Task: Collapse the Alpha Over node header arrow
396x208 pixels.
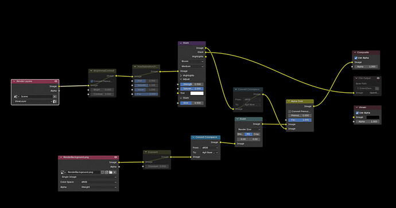Action: [x=289, y=101]
